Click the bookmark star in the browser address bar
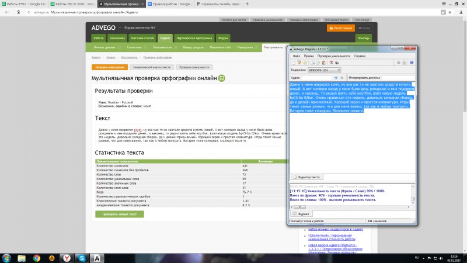Image resolution: width=467 pixels, height=263 pixels. click(449, 12)
